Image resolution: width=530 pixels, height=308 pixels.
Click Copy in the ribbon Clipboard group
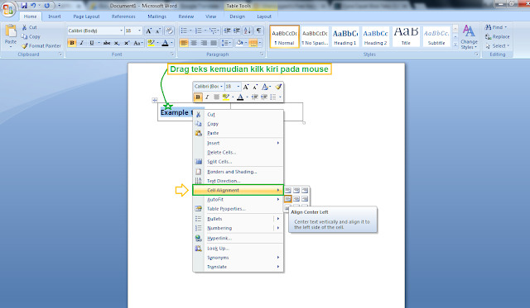coord(31,36)
